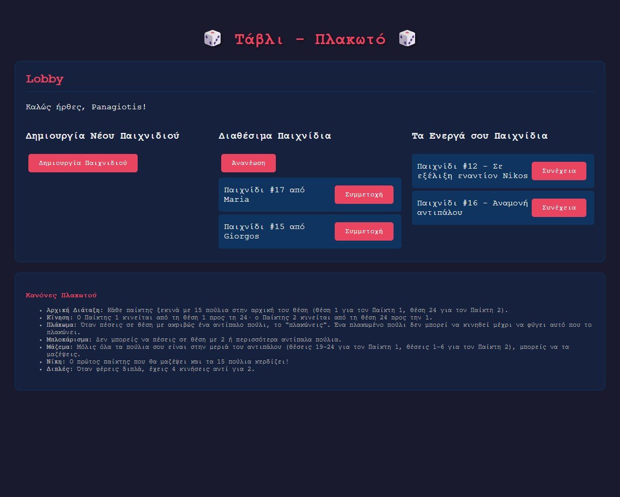Select the Παιχνίδι #15 από Giorgos text
The height and width of the screenshot is (497, 620).
264,231
